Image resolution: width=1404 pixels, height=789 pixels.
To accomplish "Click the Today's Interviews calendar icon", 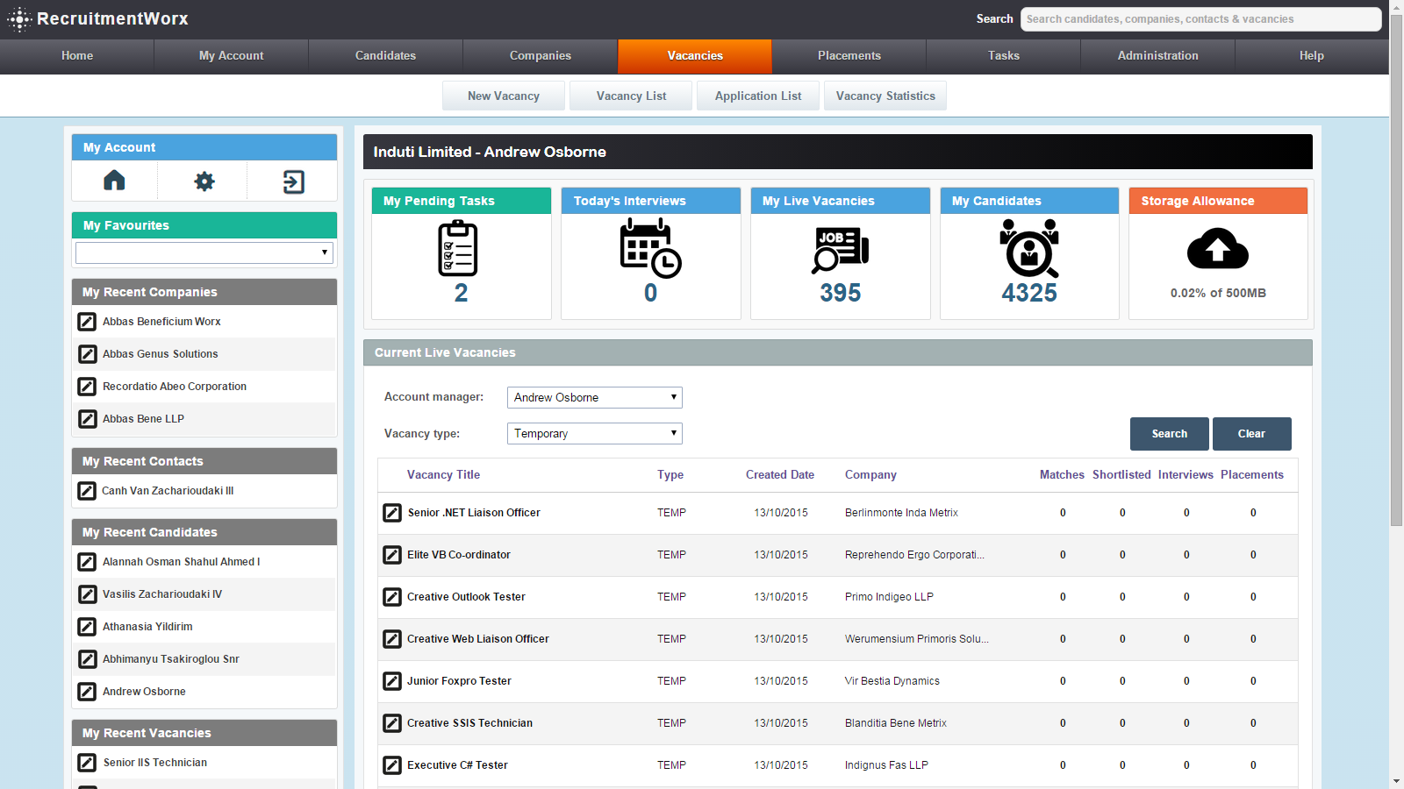I will coord(650,249).
